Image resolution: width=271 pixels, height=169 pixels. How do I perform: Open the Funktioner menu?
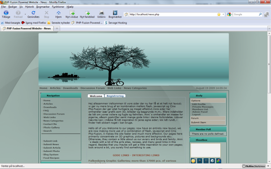58,7
